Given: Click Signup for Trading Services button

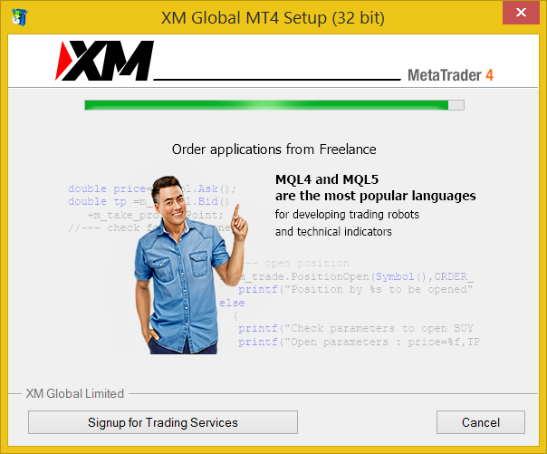Looking at the screenshot, I should pos(163,422).
